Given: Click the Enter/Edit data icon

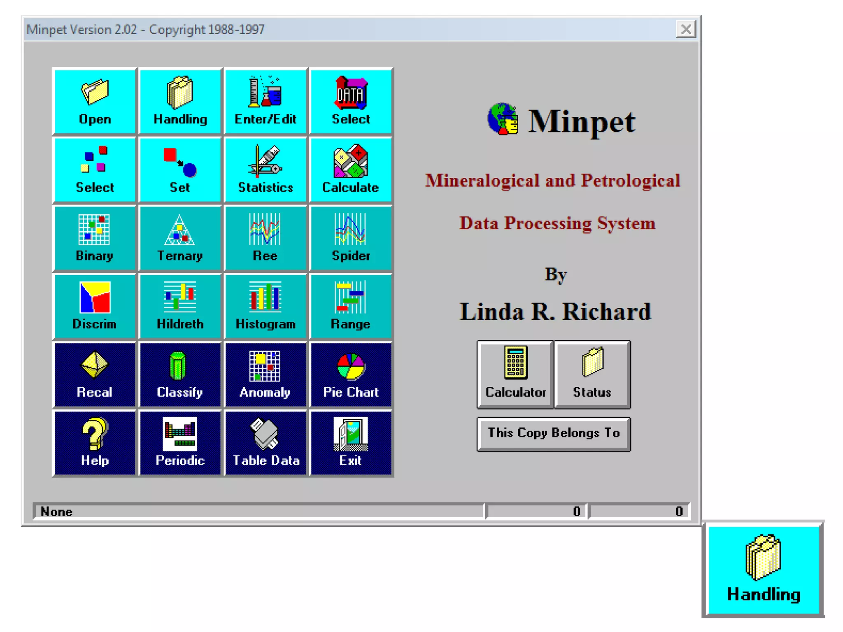Looking at the screenshot, I should point(265,102).
